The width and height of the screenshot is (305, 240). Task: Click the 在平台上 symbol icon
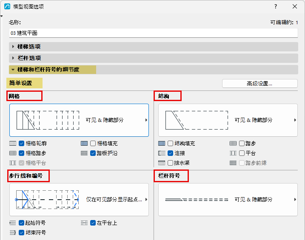pyautogui.click(x=84, y=223)
